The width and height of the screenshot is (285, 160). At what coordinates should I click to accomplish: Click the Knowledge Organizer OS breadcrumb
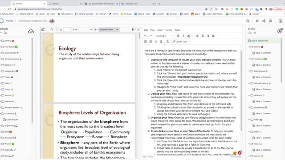tap(33, 21)
